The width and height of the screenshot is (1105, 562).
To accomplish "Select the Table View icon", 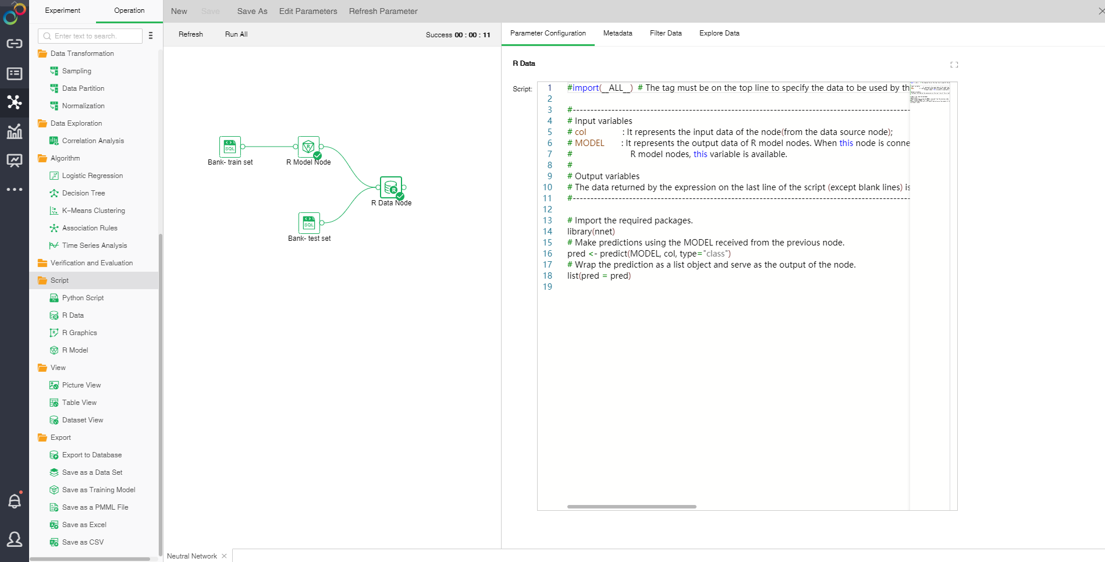I will pos(54,403).
